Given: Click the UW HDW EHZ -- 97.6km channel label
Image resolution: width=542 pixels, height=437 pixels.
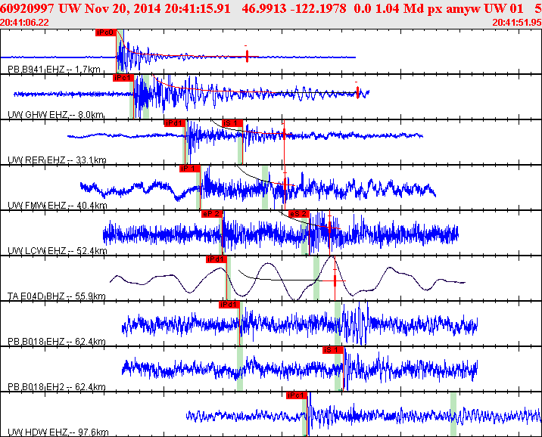Looking at the screenshot, I should (58, 432).
